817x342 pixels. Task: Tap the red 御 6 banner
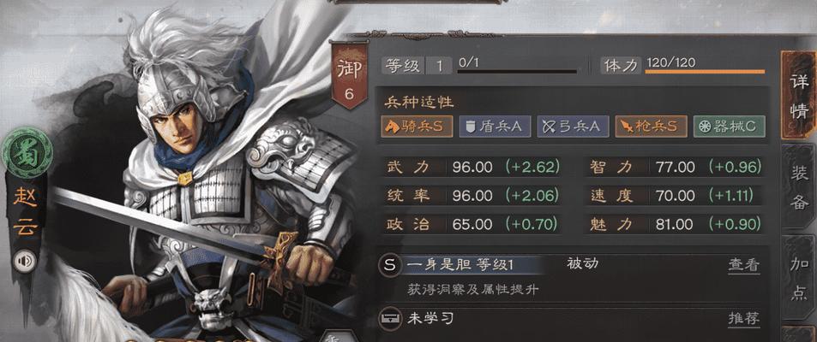click(x=349, y=77)
